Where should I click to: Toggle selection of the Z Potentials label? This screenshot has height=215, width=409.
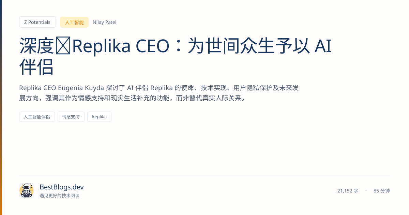click(x=37, y=22)
